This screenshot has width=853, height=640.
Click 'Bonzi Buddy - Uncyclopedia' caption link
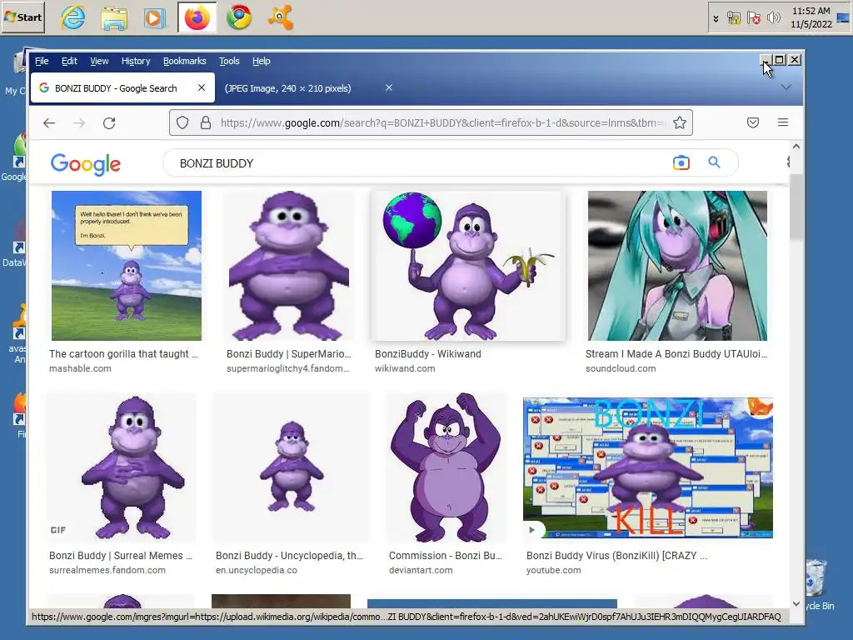tap(289, 556)
